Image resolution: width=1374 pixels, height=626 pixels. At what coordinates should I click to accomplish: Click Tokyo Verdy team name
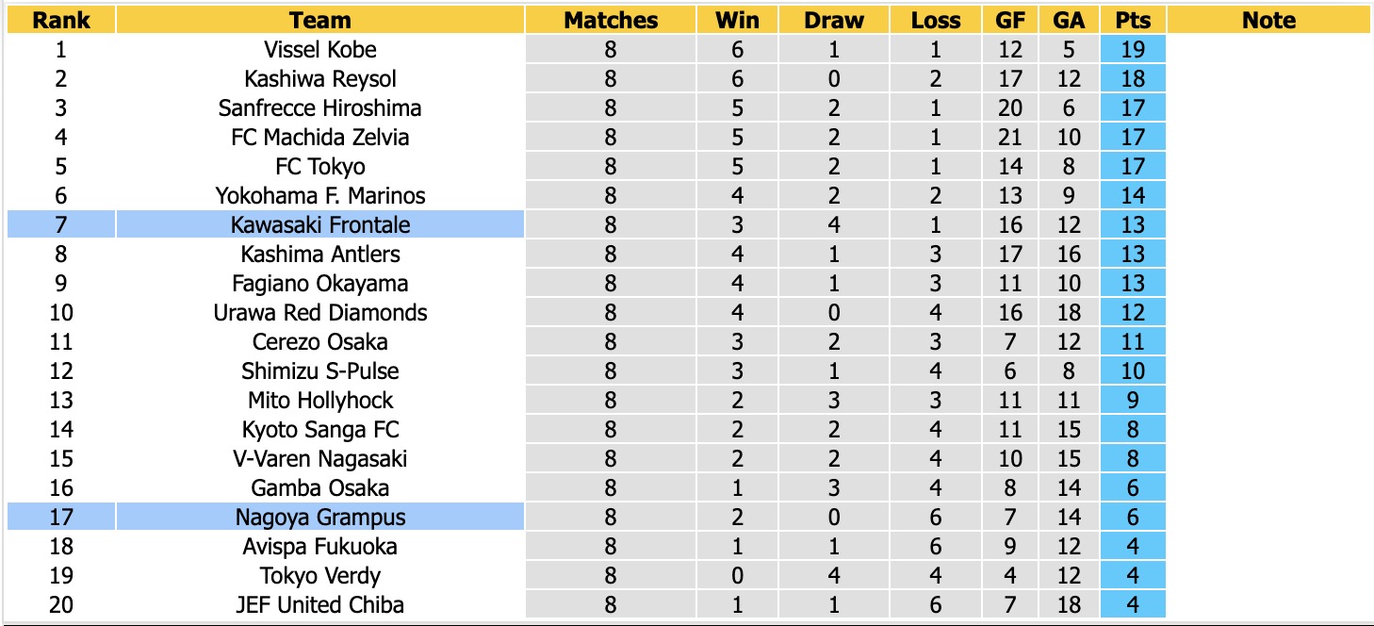click(x=320, y=575)
